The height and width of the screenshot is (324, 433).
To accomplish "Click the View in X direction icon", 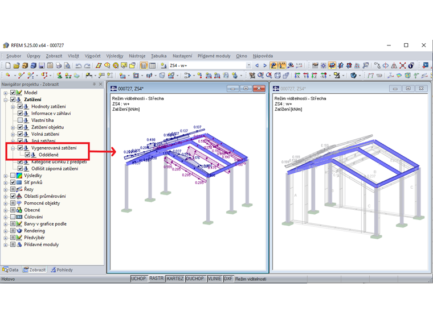I will (297, 75).
